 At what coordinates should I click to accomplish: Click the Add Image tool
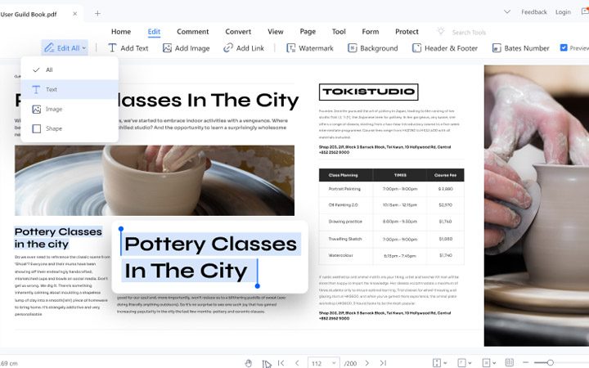186,48
